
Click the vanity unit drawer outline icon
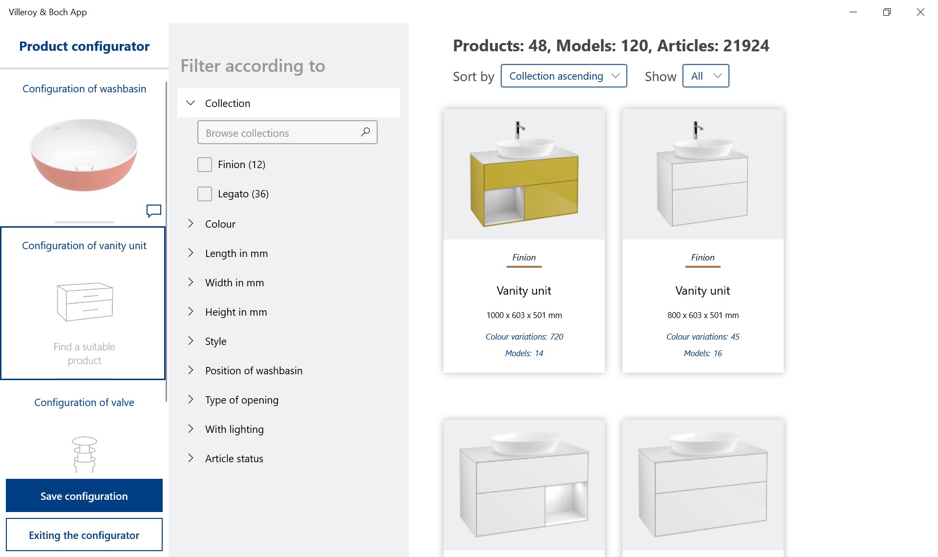click(x=85, y=301)
